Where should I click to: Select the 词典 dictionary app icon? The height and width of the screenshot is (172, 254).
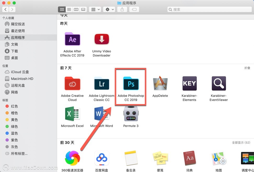190,158
